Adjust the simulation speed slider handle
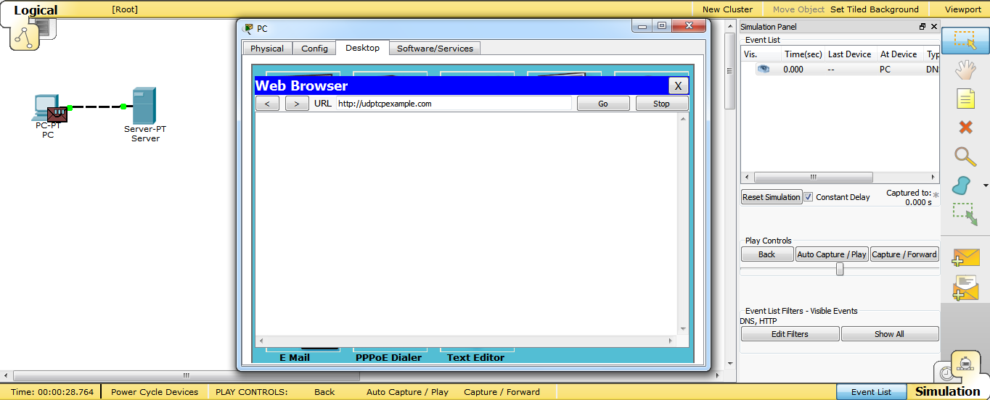The width and height of the screenshot is (990, 400). (x=840, y=269)
